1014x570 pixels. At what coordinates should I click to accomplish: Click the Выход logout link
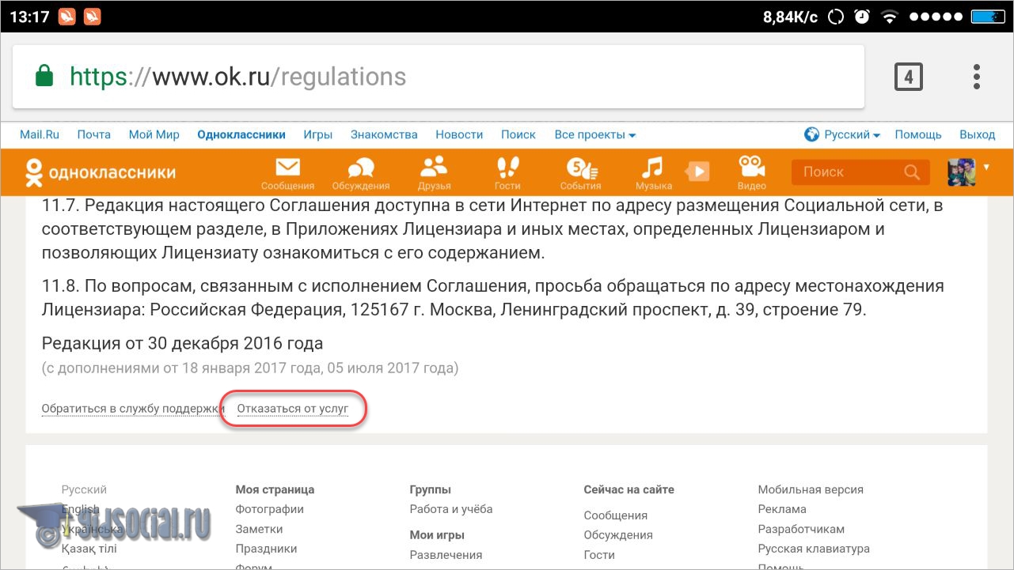978,134
